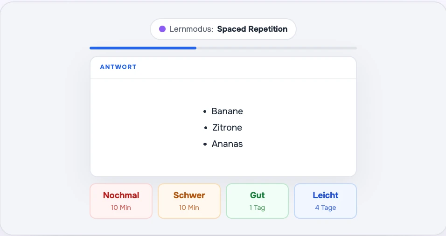Select the Ananas list item
Image resolution: width=446 pixels, height=236 pixels.
(x=227, y=144)
